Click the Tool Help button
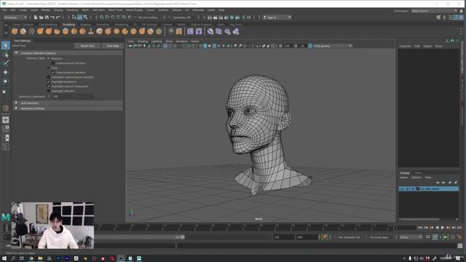The image size is (466, 262). pyautogui.click(x=113, y=46)
